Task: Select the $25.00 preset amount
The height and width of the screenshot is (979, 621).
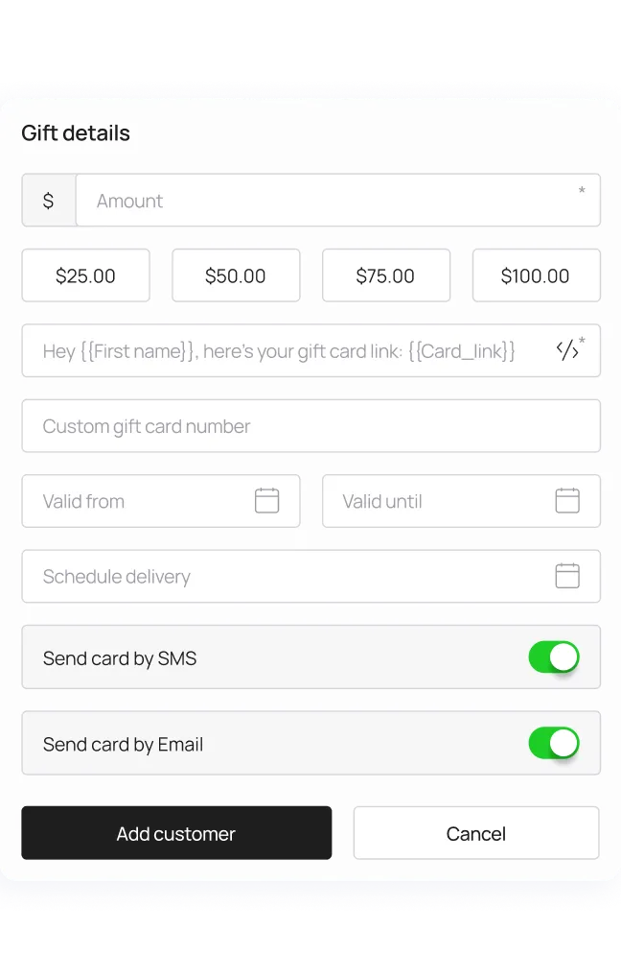Action: 85,275
